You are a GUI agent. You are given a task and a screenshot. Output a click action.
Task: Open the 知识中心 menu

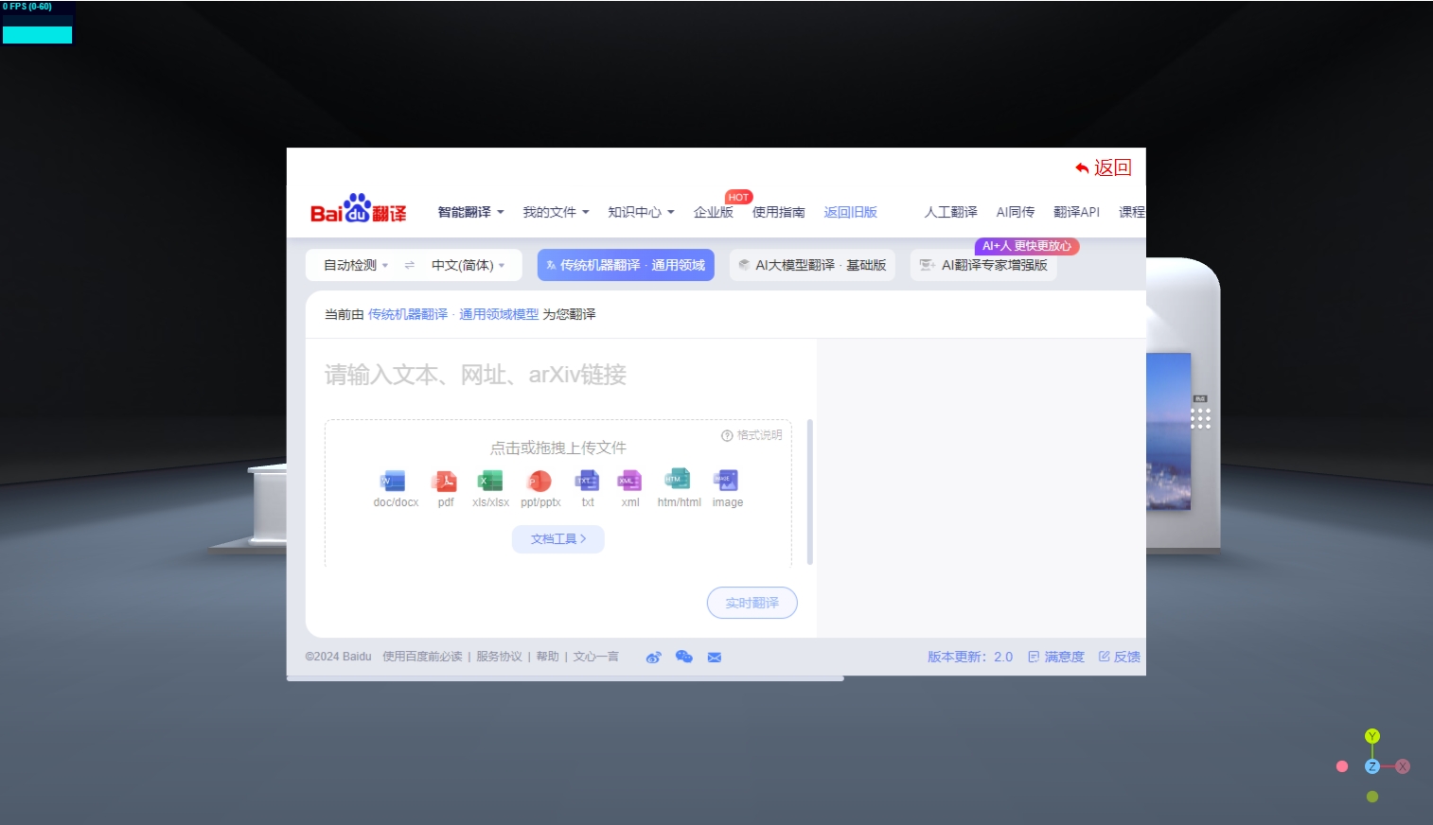[x=640, y=212]
